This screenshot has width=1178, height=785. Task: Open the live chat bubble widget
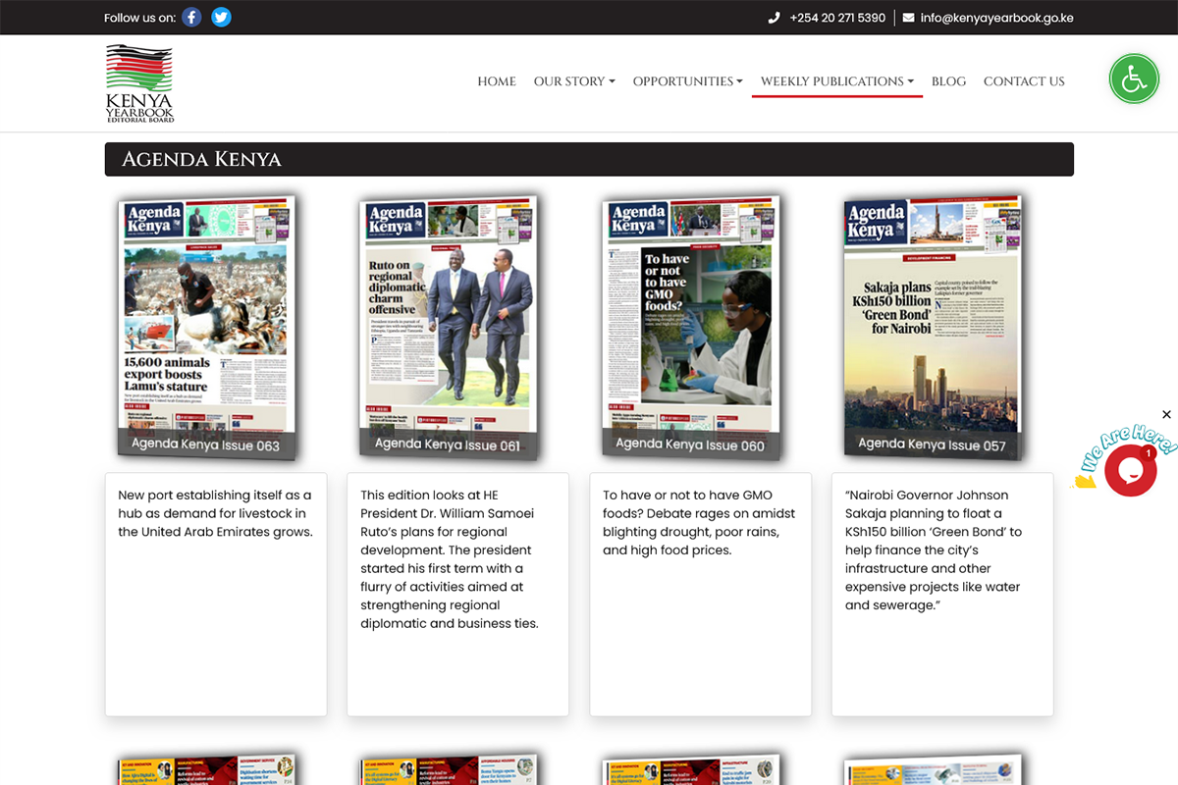coord(1131,468)
